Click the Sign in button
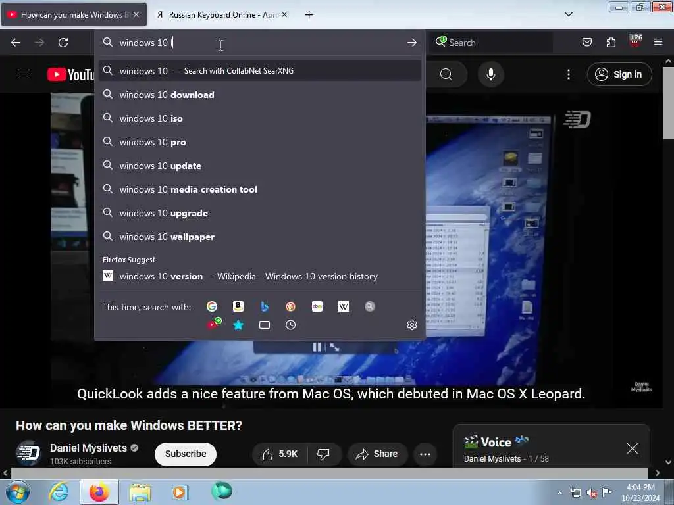The width and height of the screenshot is (674, 505). 619,74
